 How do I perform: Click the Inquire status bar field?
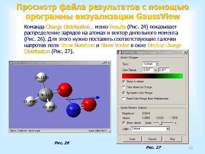click(x=91, y=131)
